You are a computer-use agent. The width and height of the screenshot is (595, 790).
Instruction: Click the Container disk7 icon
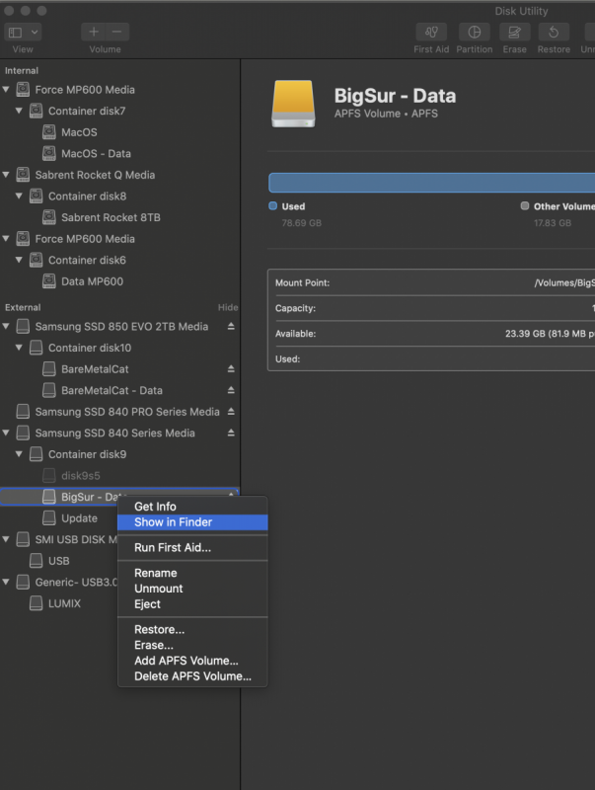pos(36,111)
